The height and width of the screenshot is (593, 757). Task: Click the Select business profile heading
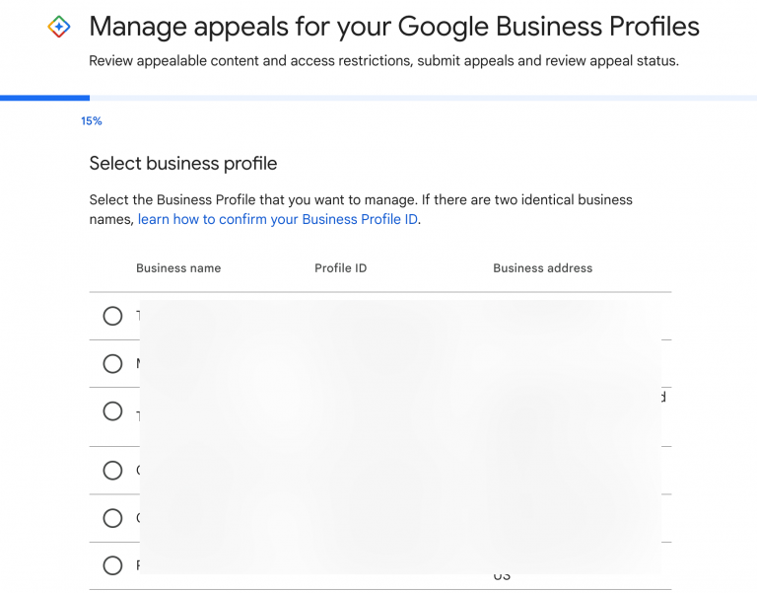coord(183,164)
